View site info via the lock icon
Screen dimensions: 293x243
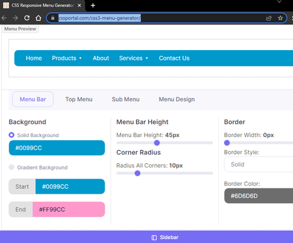[53, 18]
